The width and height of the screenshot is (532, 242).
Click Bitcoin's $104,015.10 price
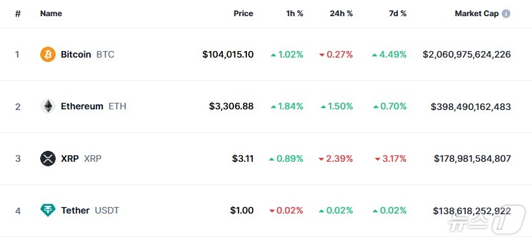[228, 54]
